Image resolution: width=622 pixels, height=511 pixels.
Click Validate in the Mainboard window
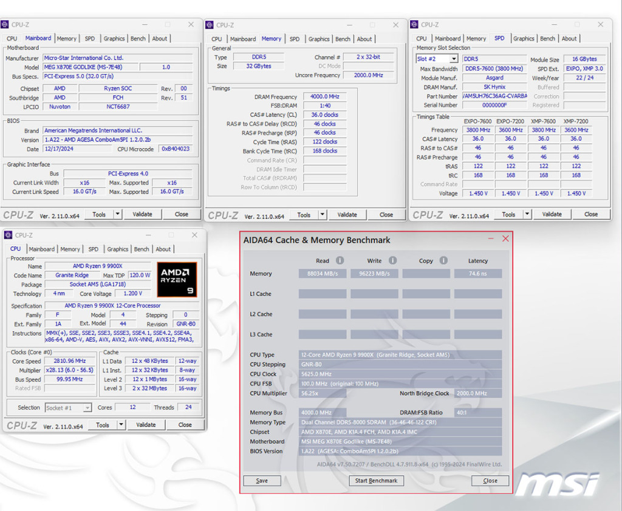(142, 214)
